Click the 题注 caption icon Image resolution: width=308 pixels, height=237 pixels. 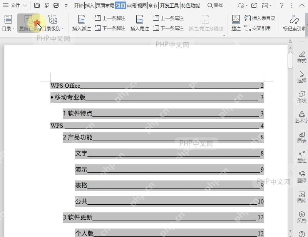pos(236,23)
